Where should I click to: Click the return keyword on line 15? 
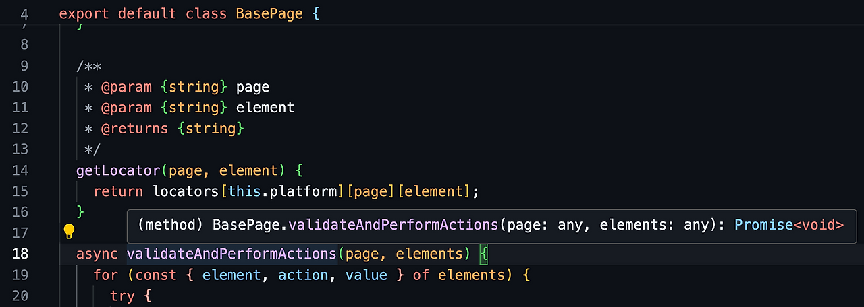click(x=118, y=191)
